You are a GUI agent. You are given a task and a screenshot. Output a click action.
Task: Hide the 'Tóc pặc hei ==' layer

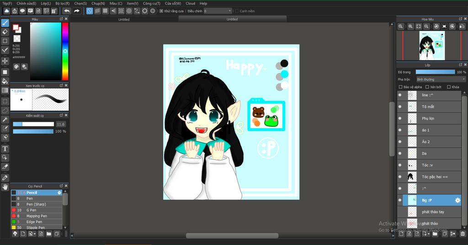[400, 177]
